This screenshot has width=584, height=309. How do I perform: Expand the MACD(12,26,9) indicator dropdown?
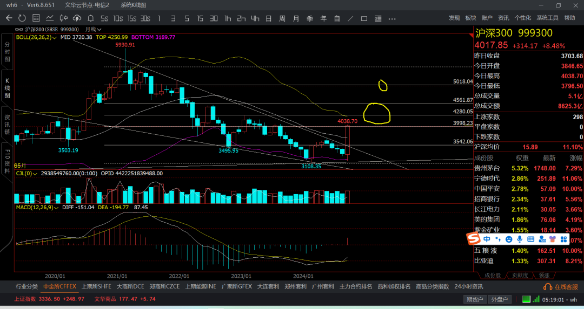point(37,207)
